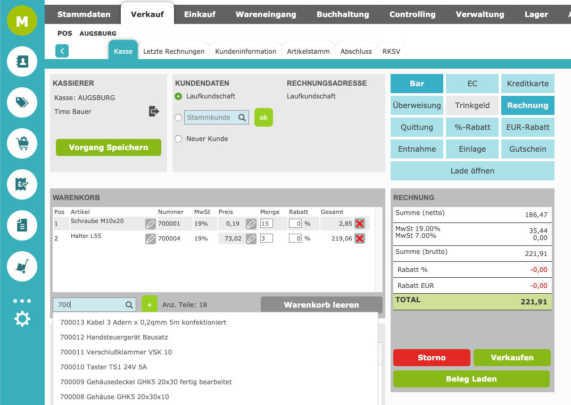This screenshot has height=405, width=571.
Task: Select the Laufkundschaft radio button
Action: click(x=178, y=96)
